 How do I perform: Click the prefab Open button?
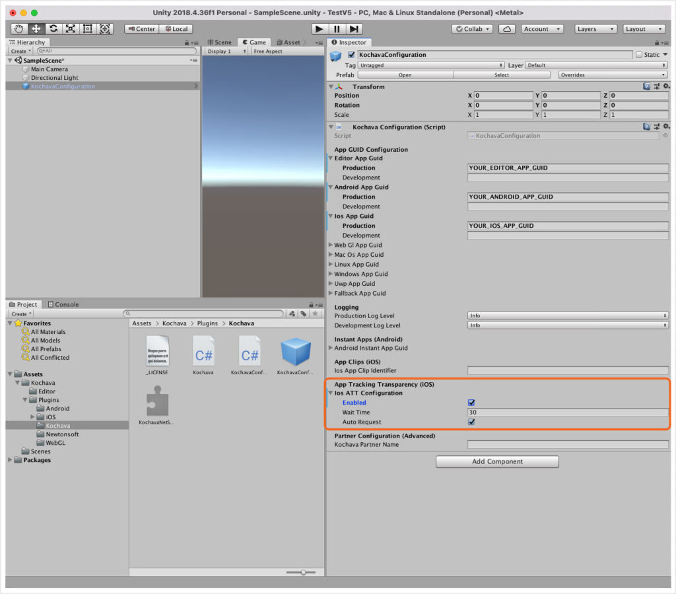(x=405, y=75)
